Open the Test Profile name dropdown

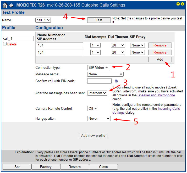click(x=43, y=20)
